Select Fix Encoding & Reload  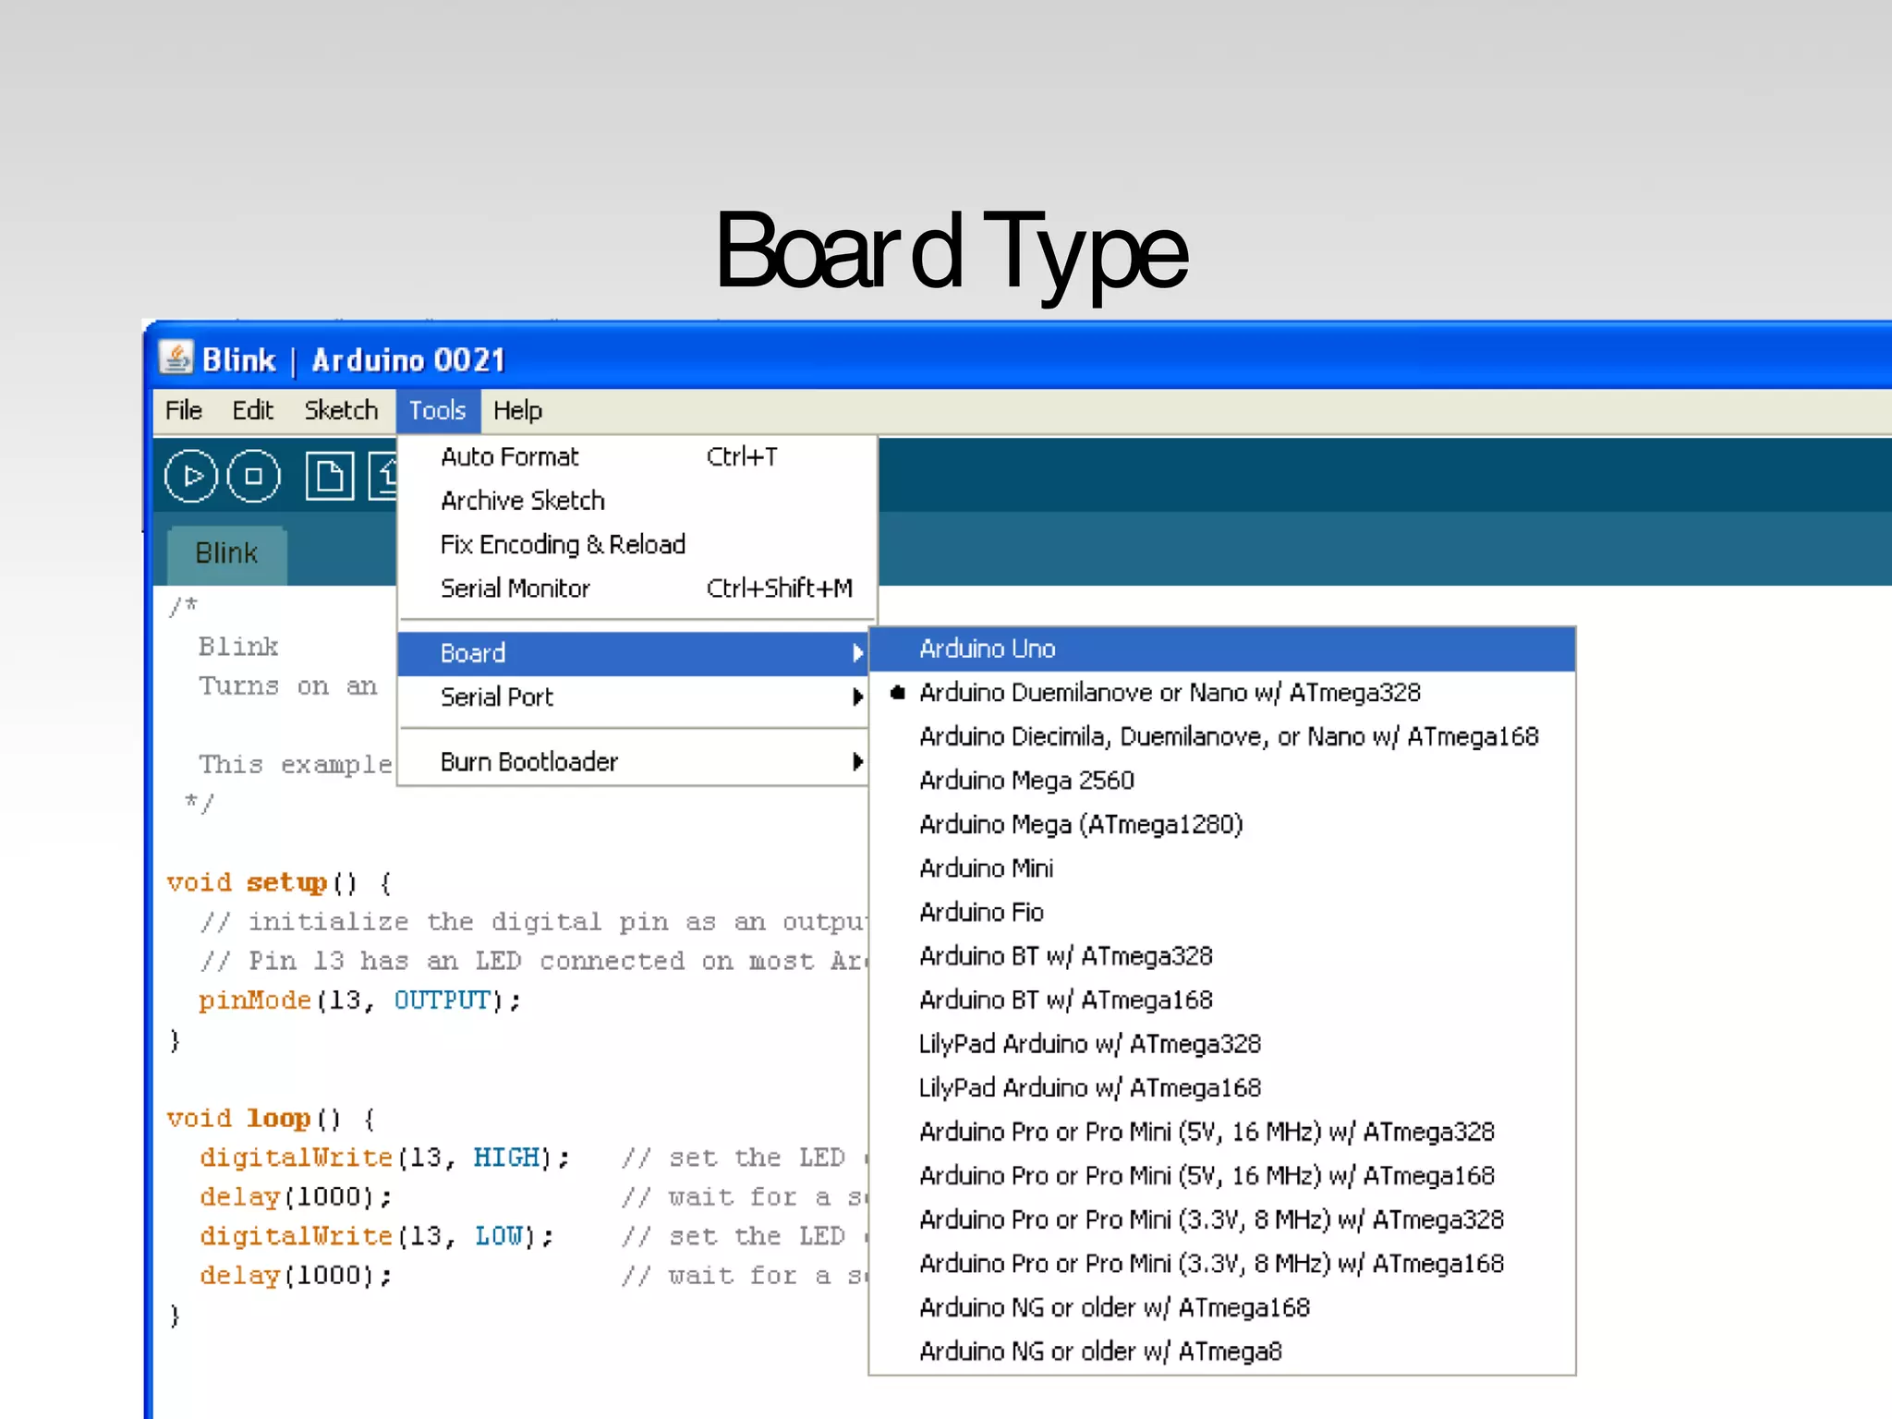click(x=637, y=544)
